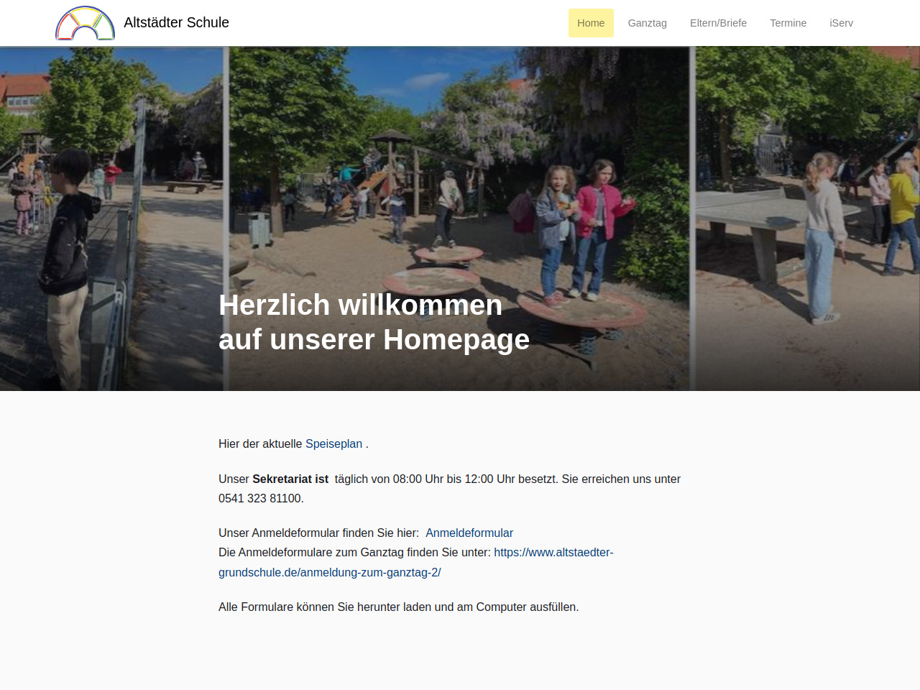Click the 'auf unserer Homepage' heading line
The height and width of the screenshot is (690, 920).
[374, 339]
